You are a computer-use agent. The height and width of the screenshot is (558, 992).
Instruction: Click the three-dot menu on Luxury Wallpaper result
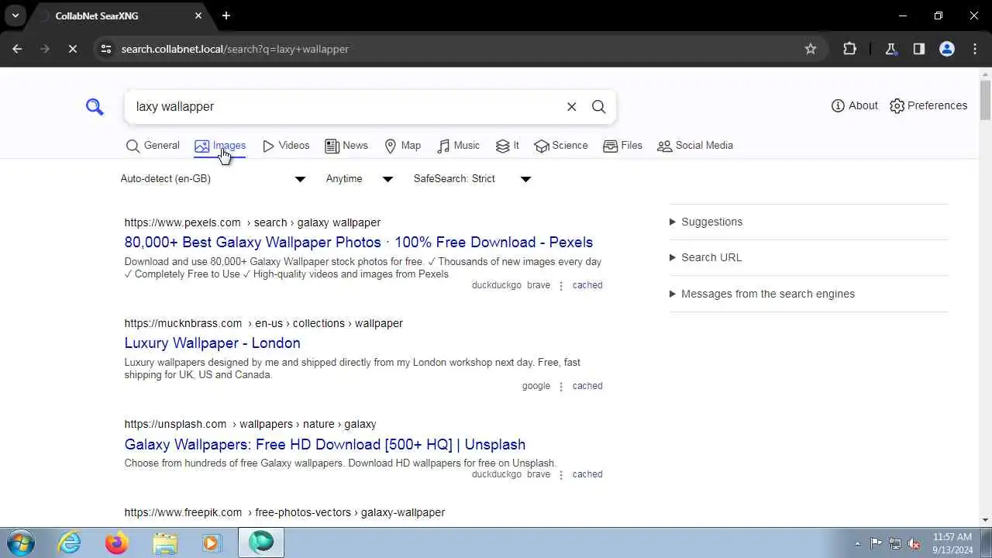(x=561, y=387)
